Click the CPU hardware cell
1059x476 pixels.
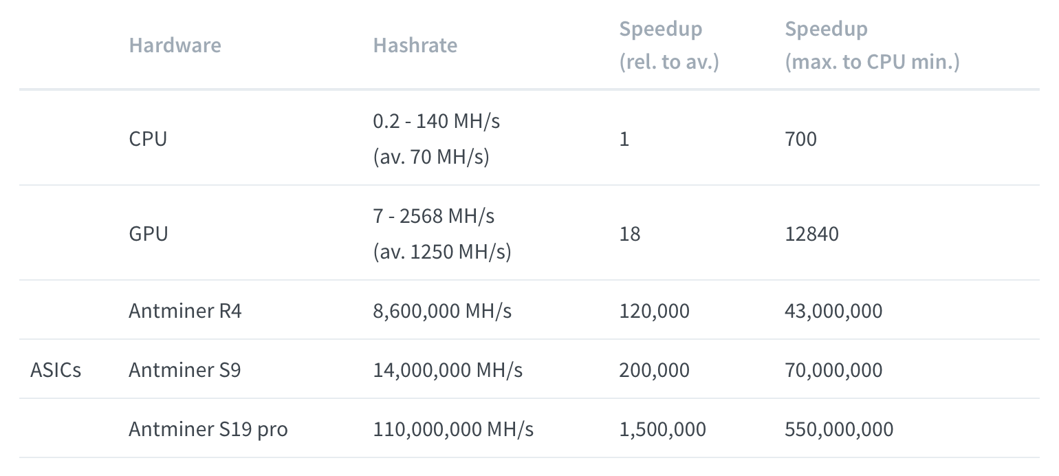148,139
